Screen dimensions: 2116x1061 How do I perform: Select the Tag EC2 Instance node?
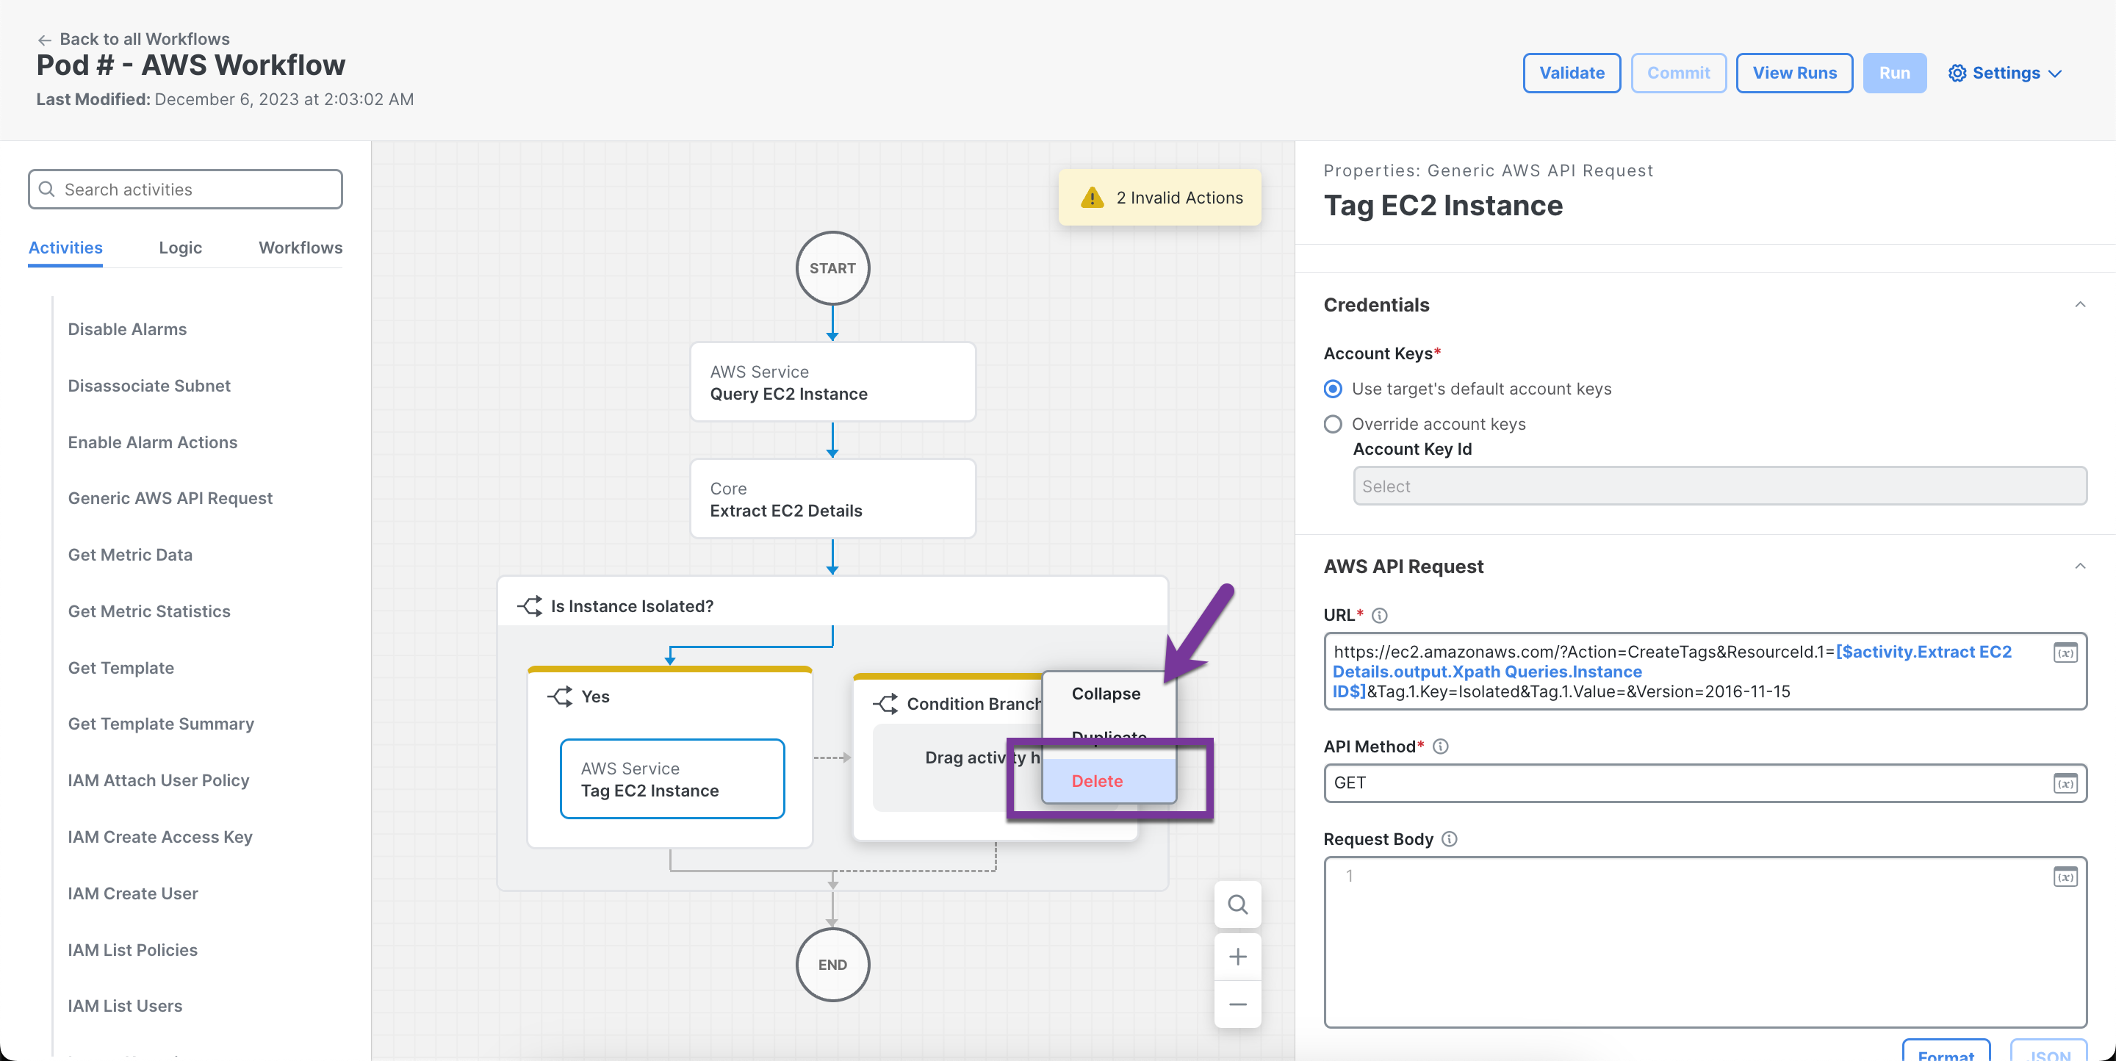click(672, 780)
